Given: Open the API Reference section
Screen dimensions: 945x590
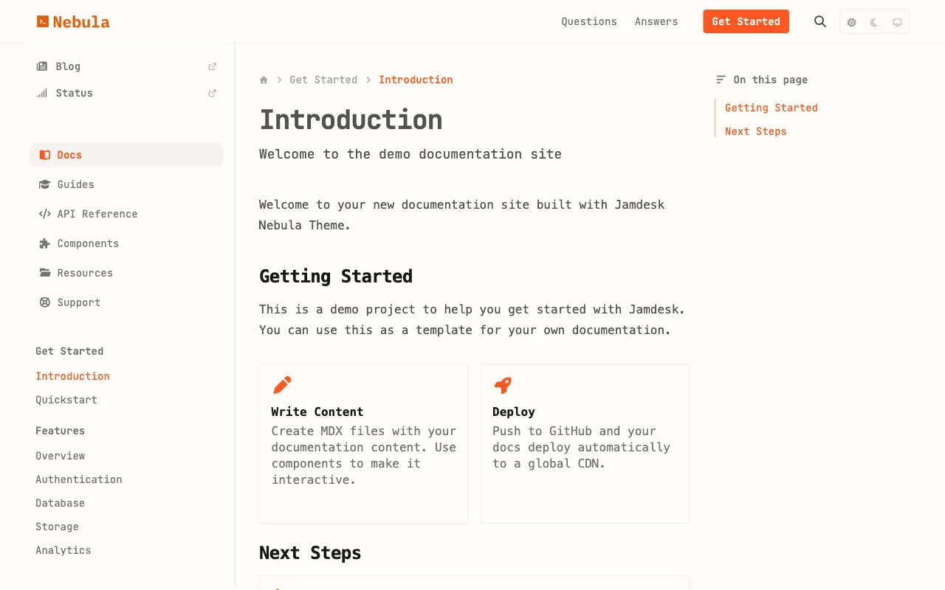Looking at the screenshot, I should click(97, 214).
